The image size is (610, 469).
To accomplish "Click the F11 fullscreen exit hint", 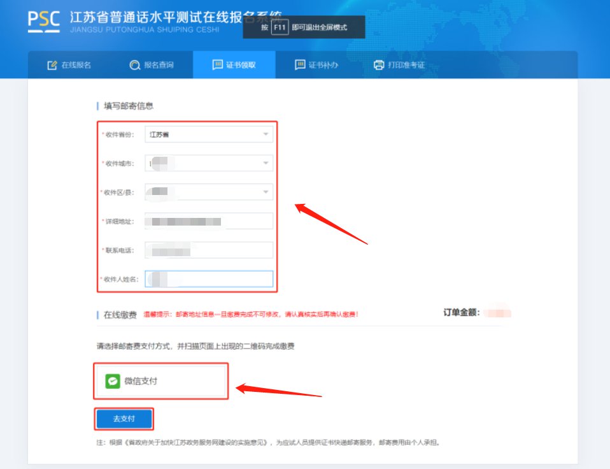I will click(304, 27).
